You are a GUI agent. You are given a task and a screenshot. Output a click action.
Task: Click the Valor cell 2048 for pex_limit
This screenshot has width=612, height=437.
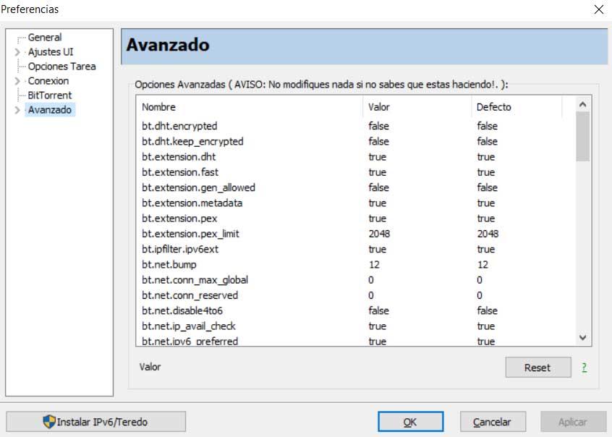click(379, 234)
